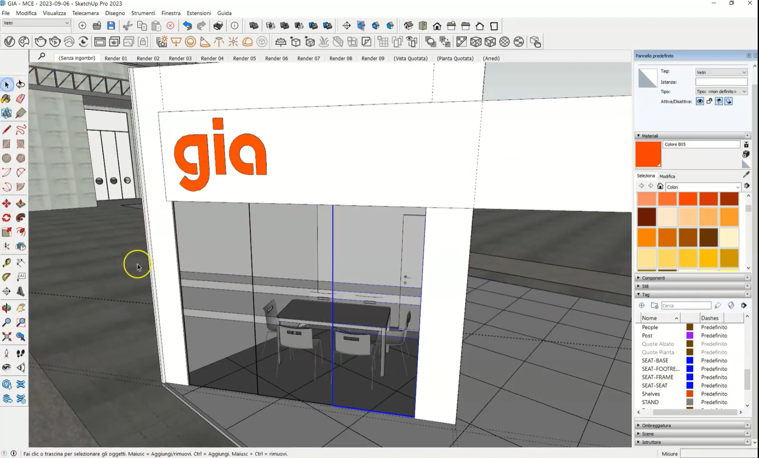This screenshot has height=458, width=759.
Task: Click the Modifica tab in Materiali
Action: click(667, 176)
